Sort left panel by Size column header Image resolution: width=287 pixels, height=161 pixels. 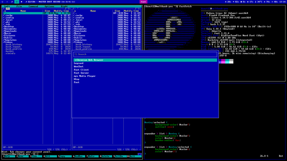tap(48, 11)
